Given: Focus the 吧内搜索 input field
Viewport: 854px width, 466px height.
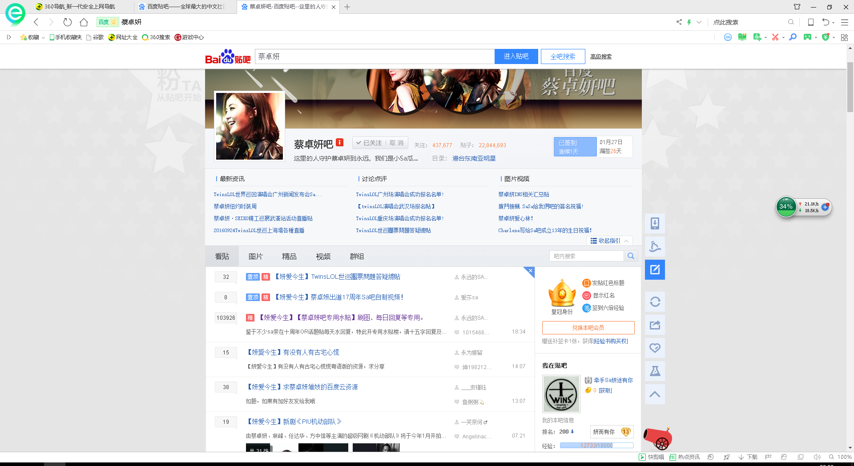Looking at the screenshot, I should 587,256.
